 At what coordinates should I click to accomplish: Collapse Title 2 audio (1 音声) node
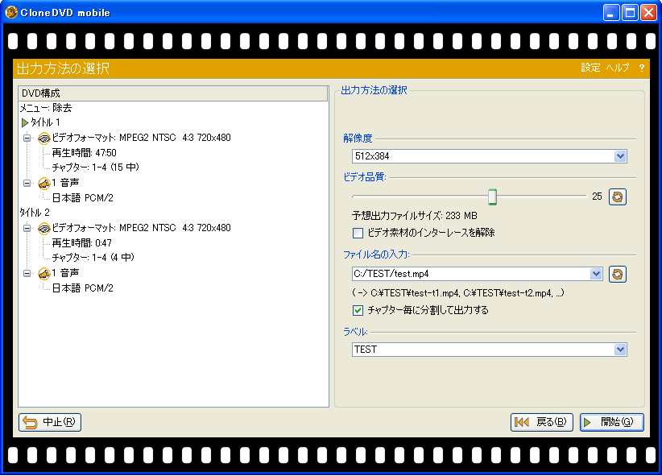(27, 273)
